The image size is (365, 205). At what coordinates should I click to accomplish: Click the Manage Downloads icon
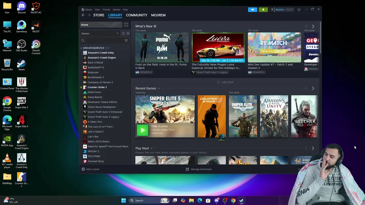click(187, 169)
